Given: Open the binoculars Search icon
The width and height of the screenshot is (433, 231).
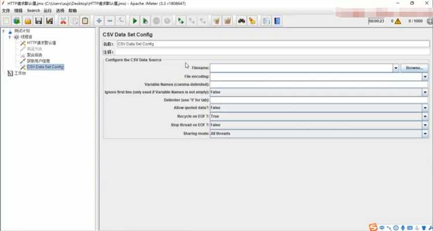Looking at the screenshot, I should pos(241,21).
